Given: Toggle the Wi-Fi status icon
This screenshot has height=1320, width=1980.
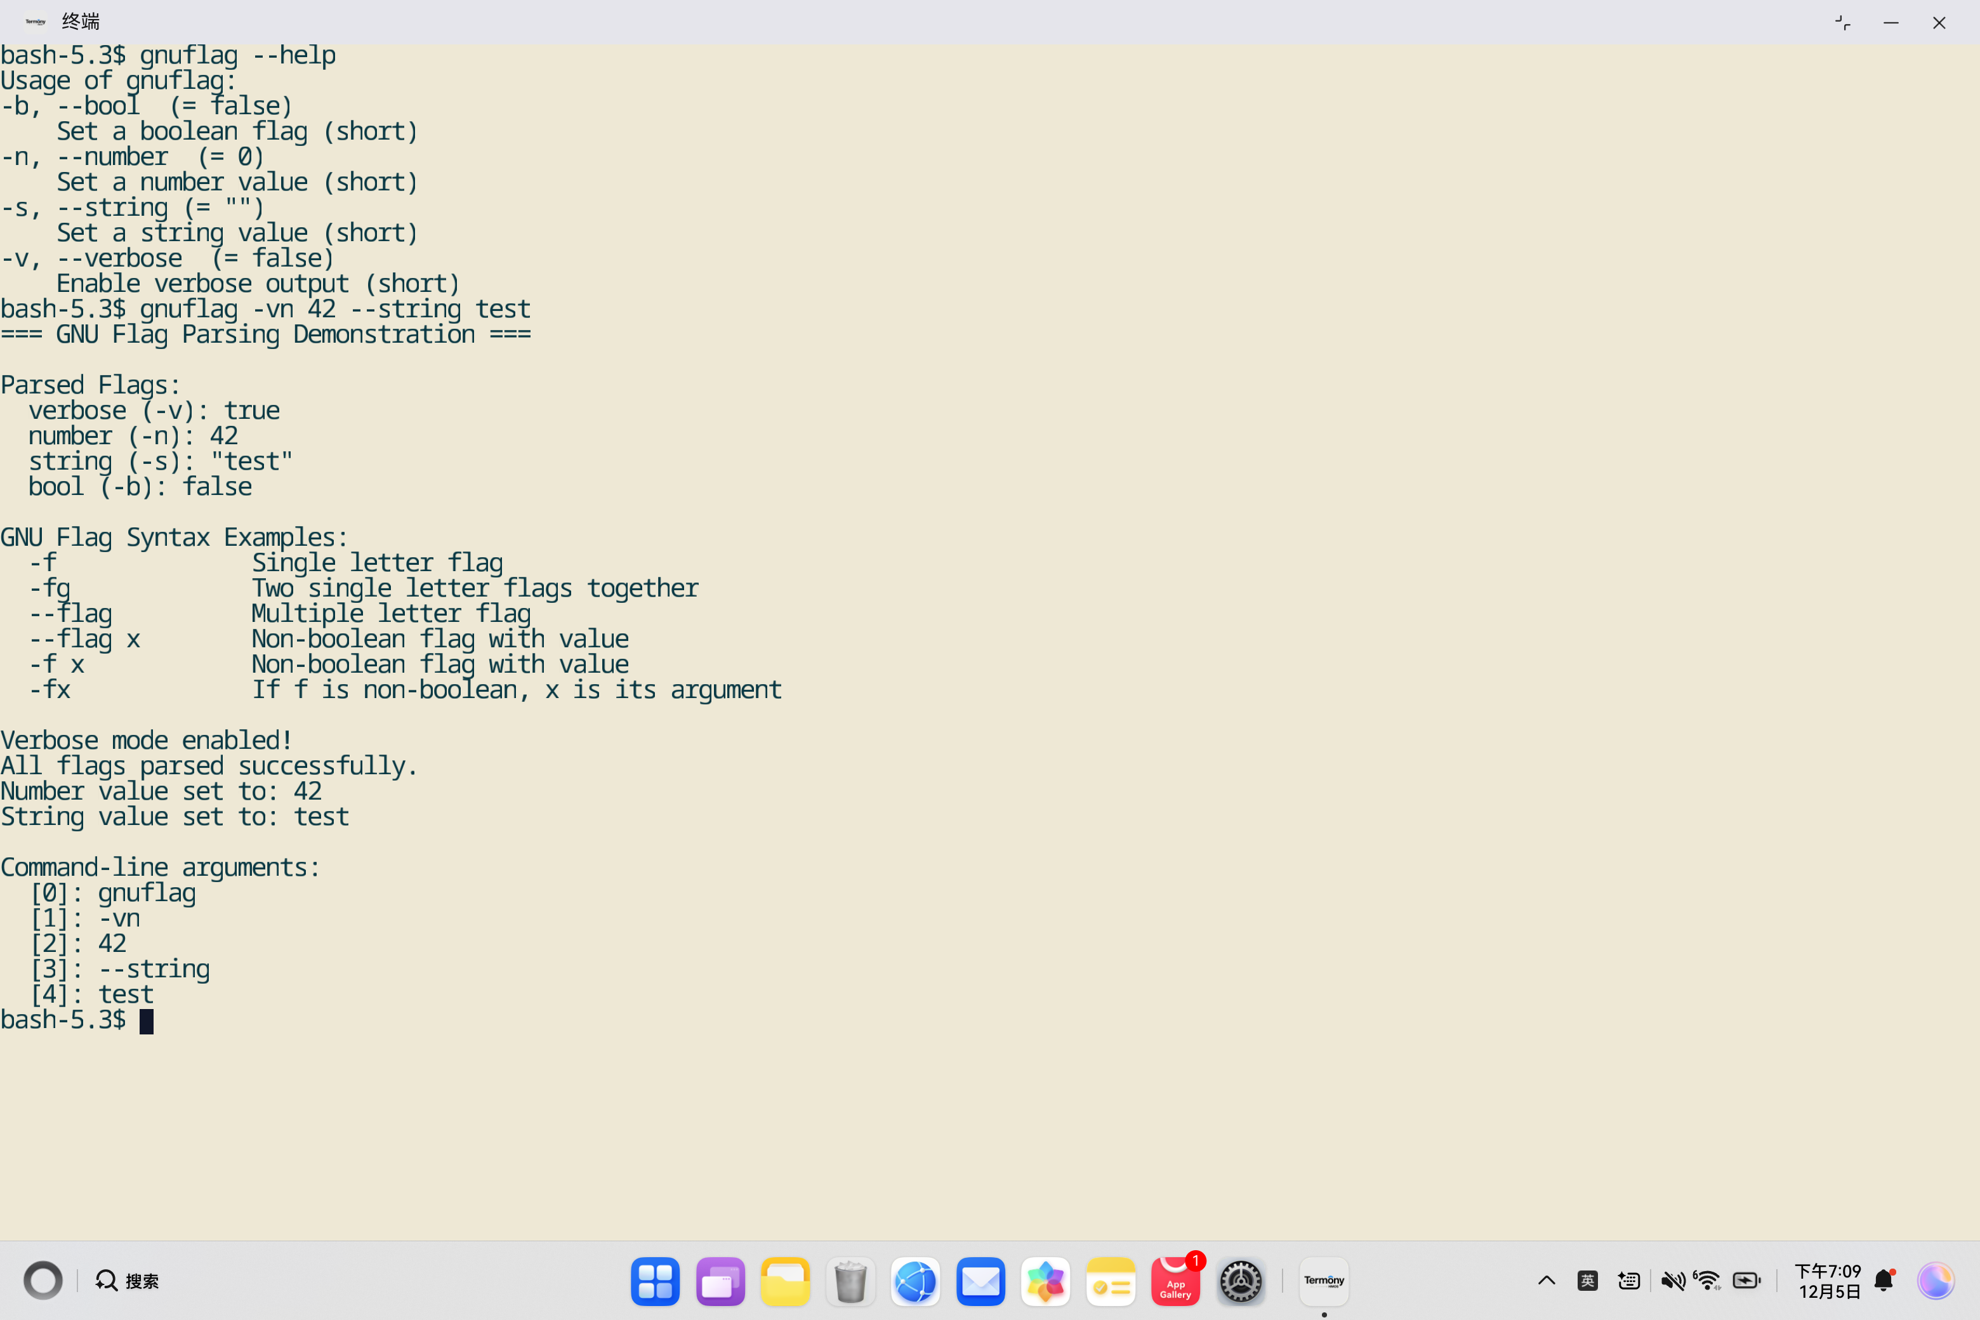Looking at the screenshot, I should point(1707,1281).
